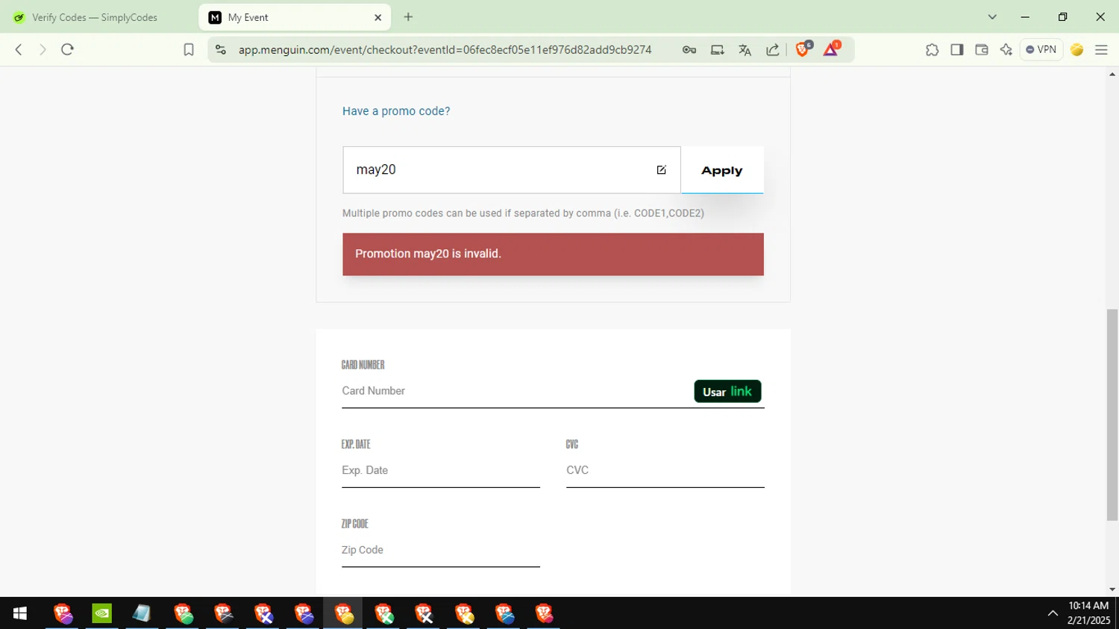
Task: Go forward using the browser forward arrow
Action: pyautogui.click(x=43, y=49)
